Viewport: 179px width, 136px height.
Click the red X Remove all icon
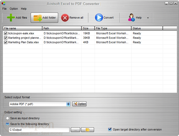tap(65, 18)
